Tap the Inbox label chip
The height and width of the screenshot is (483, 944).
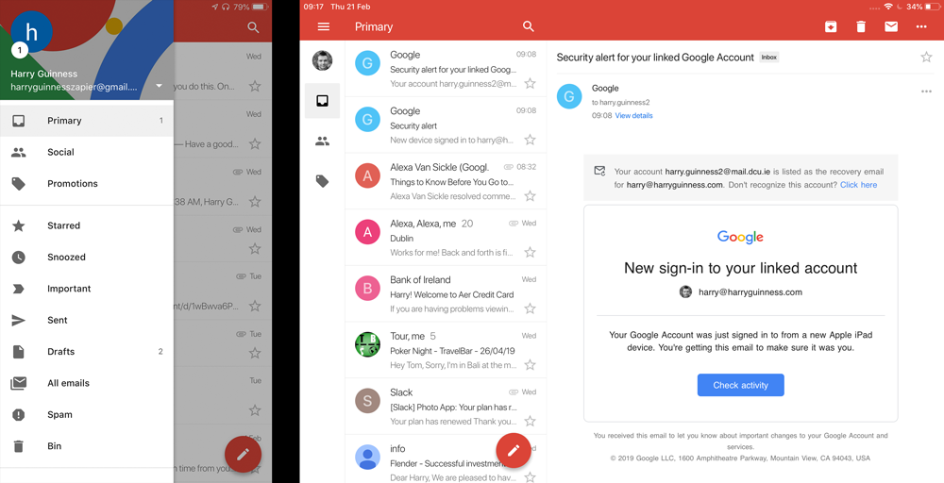pos(768,58)
